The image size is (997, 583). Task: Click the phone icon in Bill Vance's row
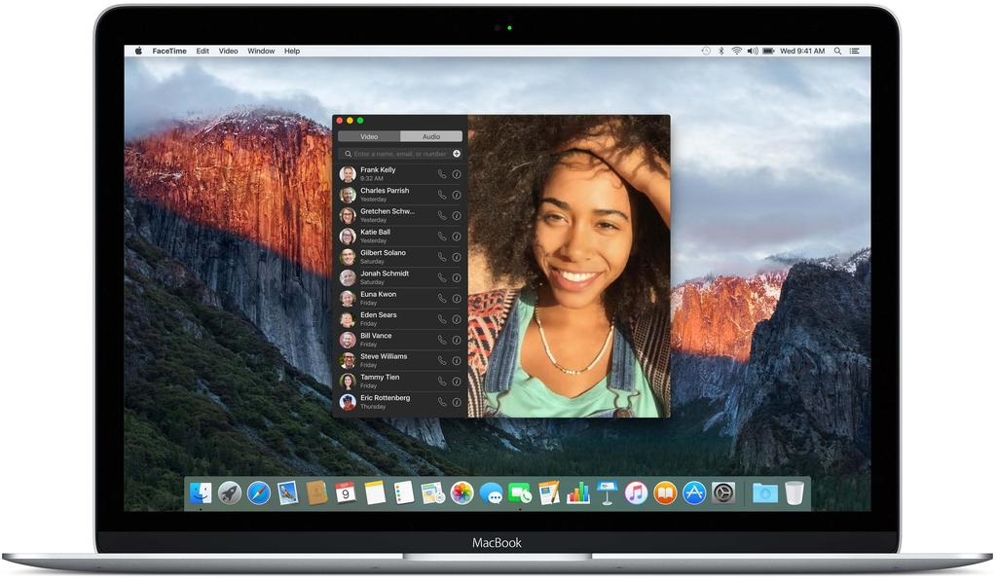(x=442, y=340)
